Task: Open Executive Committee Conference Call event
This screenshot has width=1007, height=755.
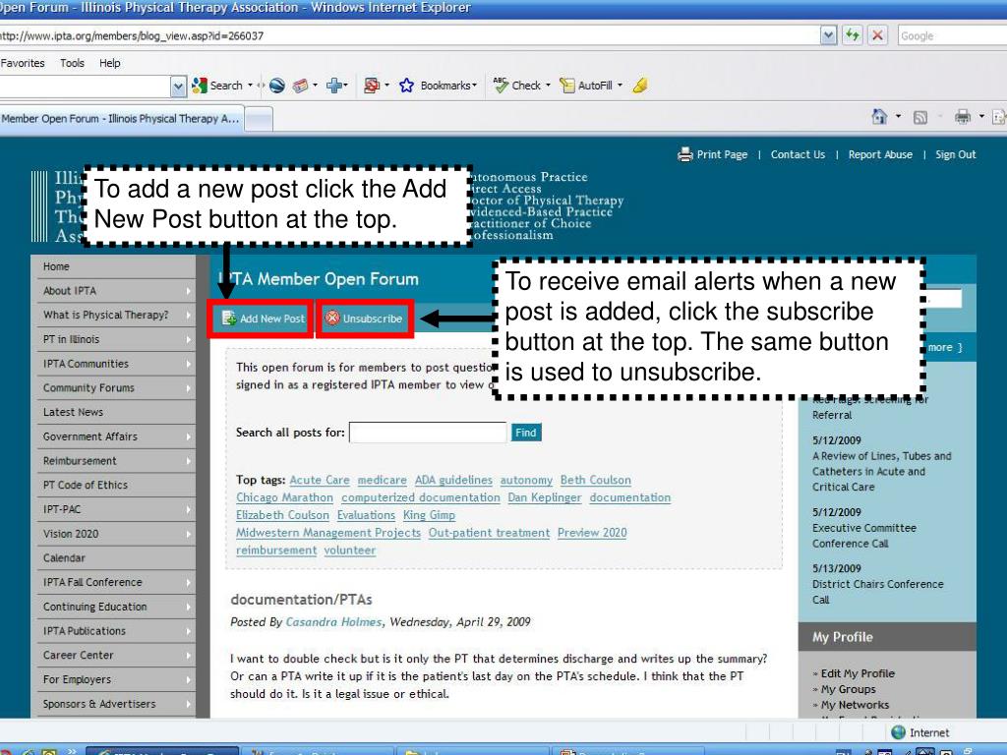Action: 863,536
